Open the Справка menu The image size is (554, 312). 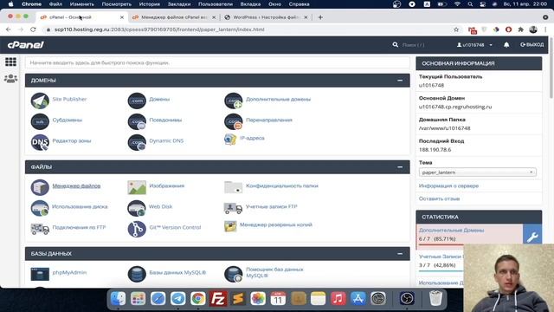[x=299, y=4]
